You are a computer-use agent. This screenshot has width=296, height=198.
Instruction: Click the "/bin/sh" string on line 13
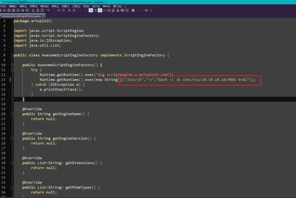[x=134, y=80]
